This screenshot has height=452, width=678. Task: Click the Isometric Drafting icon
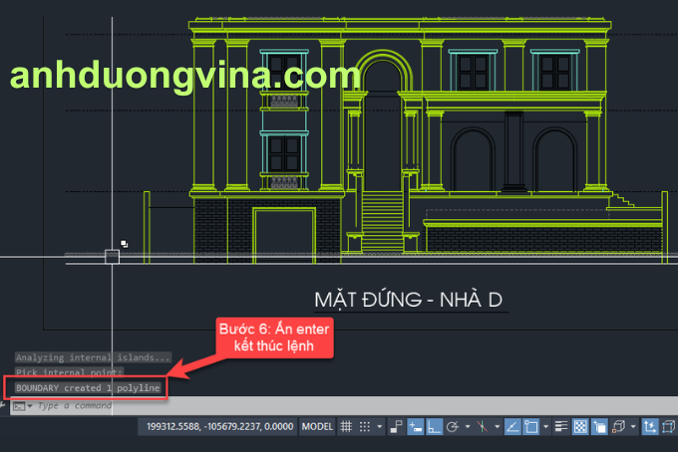click(x=482, y=426)
